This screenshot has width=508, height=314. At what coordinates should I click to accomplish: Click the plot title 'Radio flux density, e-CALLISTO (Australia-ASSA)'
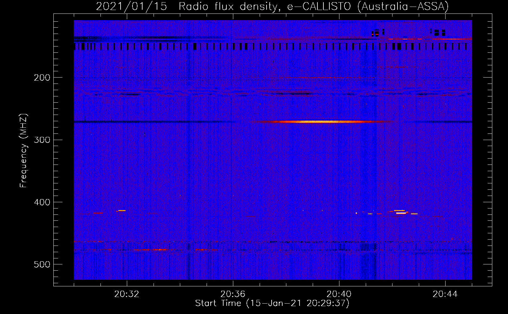[x=314, y=6]
